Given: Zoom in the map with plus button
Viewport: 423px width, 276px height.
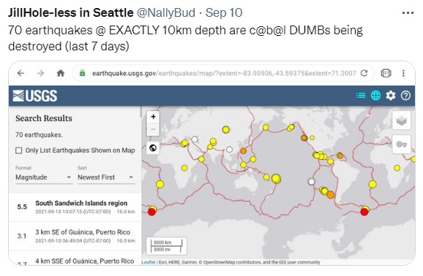Looking at the screenshot, I should [x=153, y=117].
